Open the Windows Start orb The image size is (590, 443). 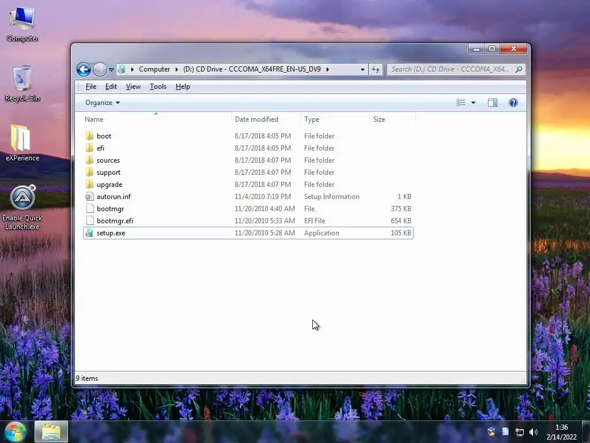click(16, 431)
